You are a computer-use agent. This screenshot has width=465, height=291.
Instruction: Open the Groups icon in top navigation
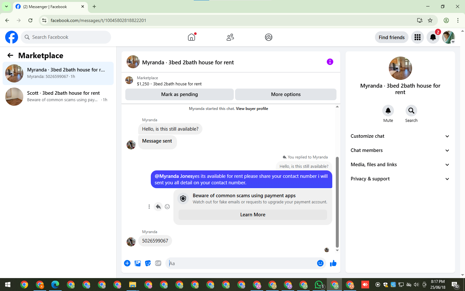(x=269, y=37)
